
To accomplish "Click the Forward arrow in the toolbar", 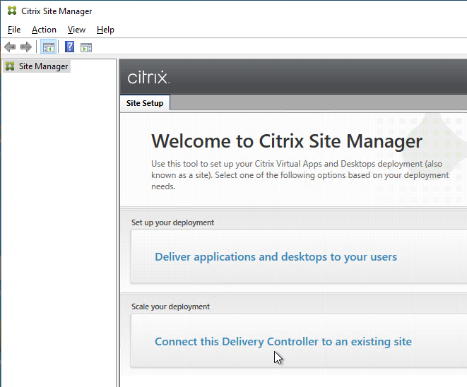I will (x=26, y=47).
